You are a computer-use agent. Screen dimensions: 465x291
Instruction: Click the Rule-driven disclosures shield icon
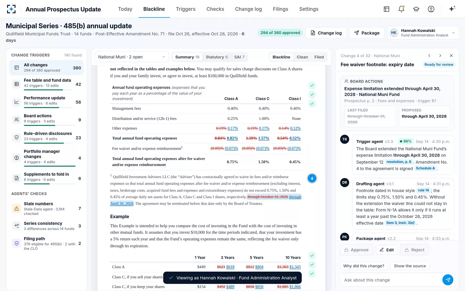point(16,137)
